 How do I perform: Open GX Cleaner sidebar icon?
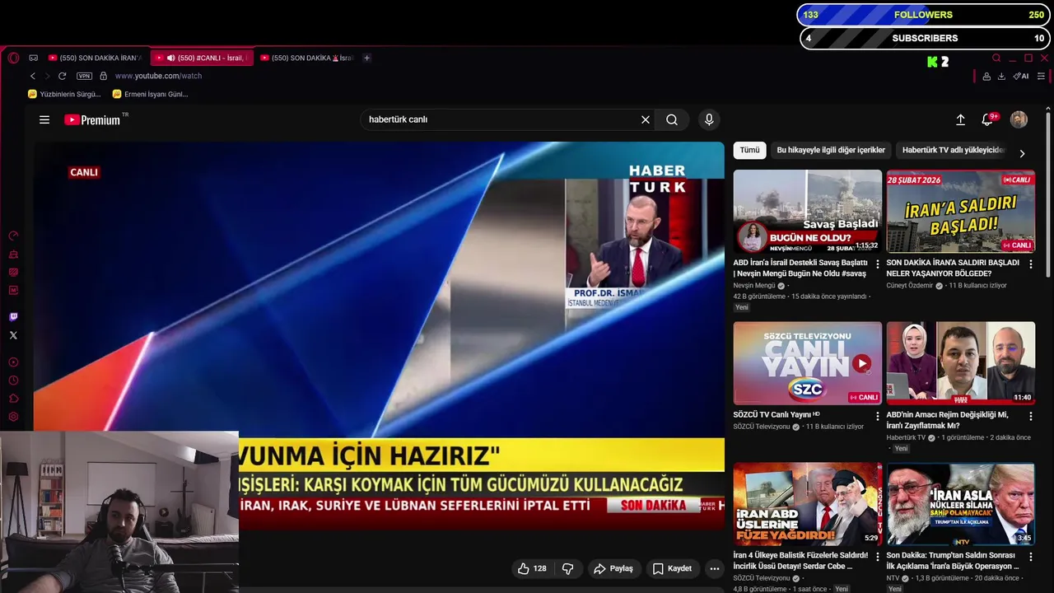[x=13, y=254]
